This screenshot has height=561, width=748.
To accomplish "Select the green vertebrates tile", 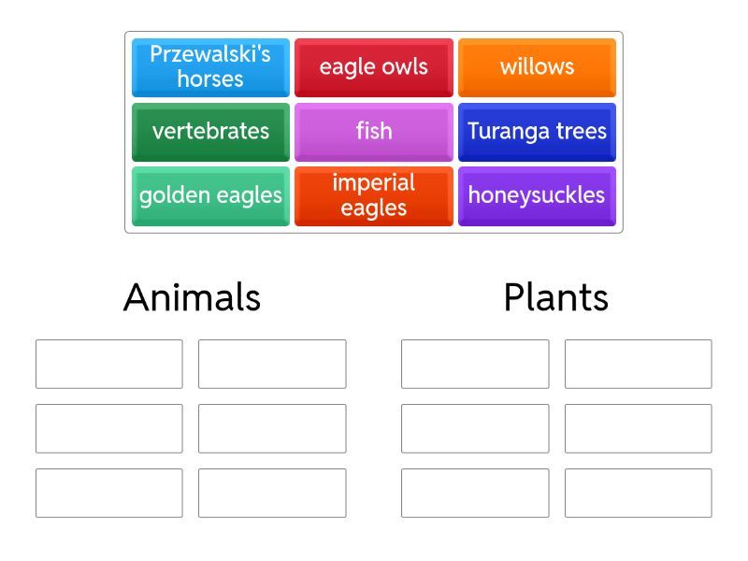I will coord(210,131).
